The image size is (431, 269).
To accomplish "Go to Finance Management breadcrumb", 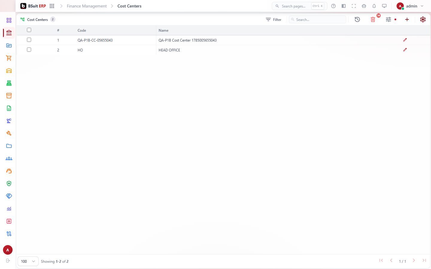I will click(87, 6).
